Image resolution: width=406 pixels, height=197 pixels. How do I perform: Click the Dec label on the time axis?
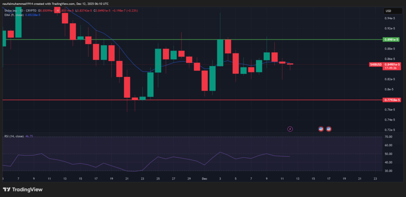pyautogui.click(x=204, y=178)
